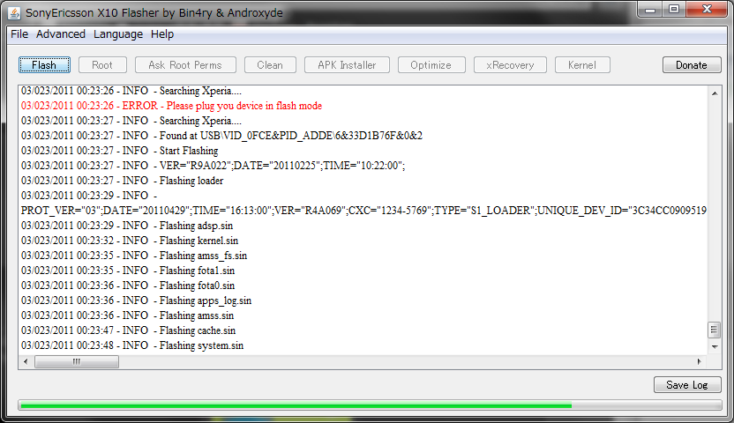The height and width of the screenshot is (423, 734).
Task: Minimize the Flasher window
Action: pos(650,10)
